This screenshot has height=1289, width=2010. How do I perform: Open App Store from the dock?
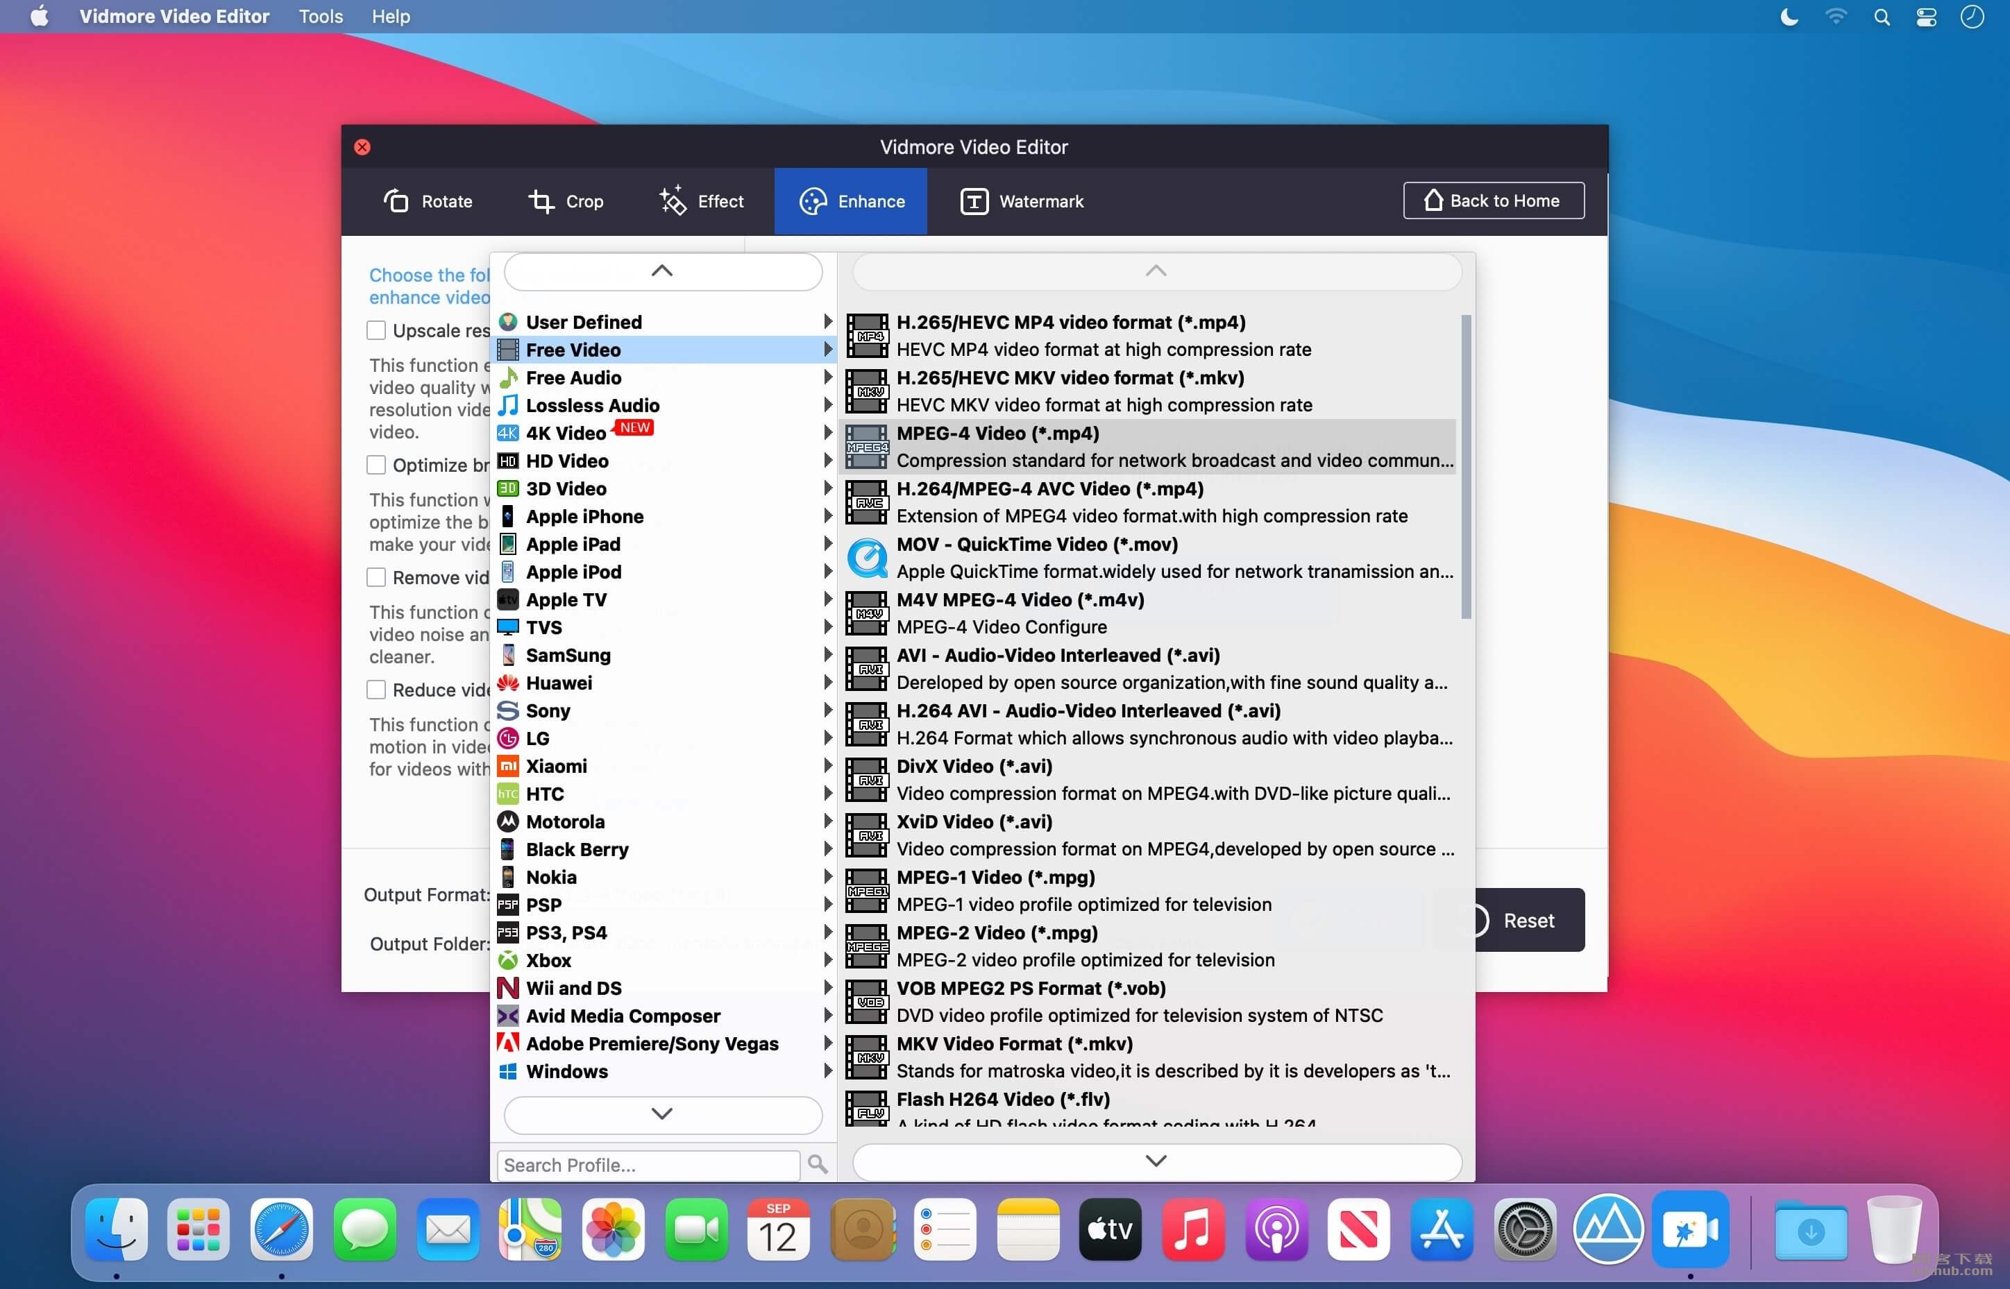click(x=1442, y=1229)
